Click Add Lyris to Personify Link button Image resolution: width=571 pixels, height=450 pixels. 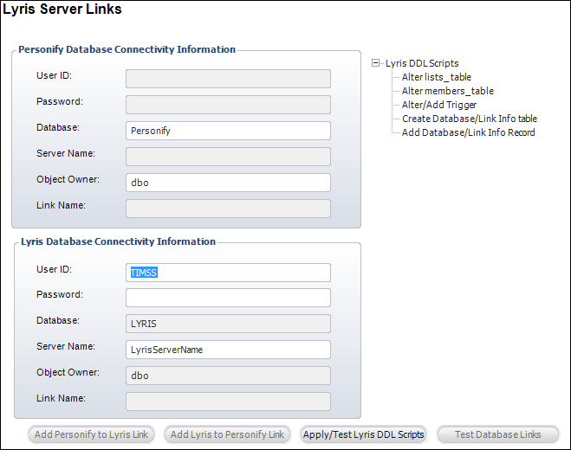click(227, 434)
